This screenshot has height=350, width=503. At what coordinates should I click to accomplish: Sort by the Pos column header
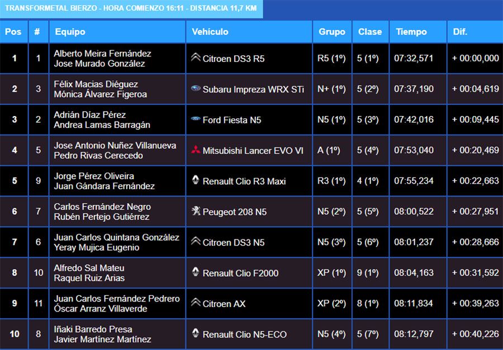(13, 32)
